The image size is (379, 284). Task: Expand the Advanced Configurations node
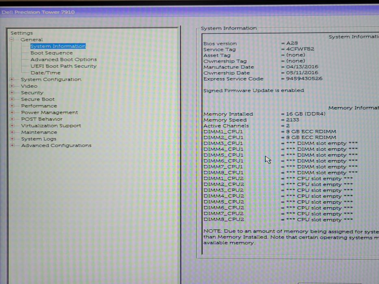click(x=12, y=145)
